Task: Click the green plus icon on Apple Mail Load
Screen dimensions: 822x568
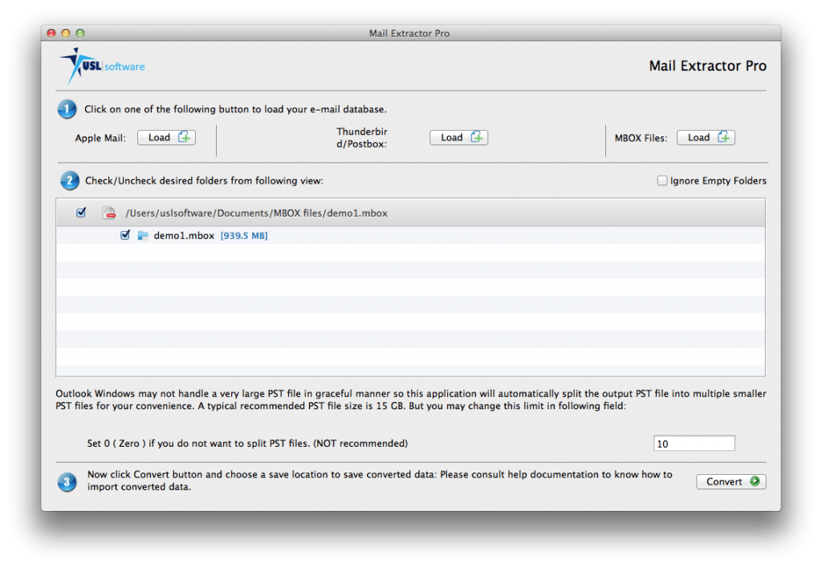Action: coord(187,136)
